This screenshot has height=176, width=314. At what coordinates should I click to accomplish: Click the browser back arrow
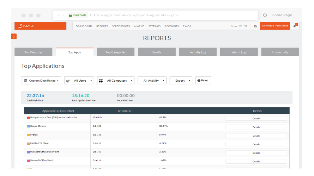click(x=59, y=15)
